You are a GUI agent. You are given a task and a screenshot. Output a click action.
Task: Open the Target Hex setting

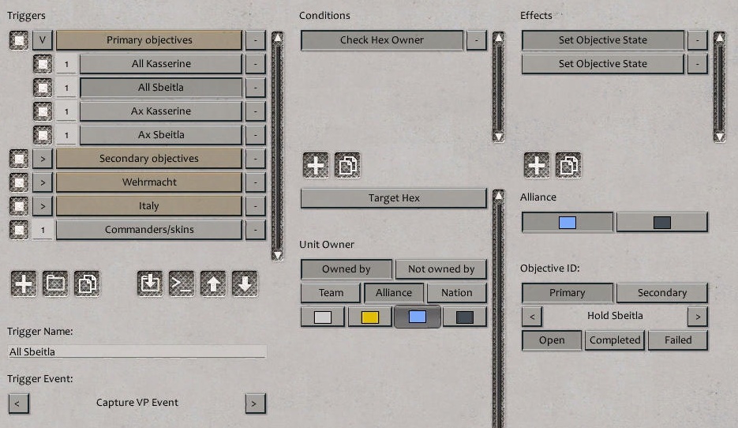tap(394, 198)
